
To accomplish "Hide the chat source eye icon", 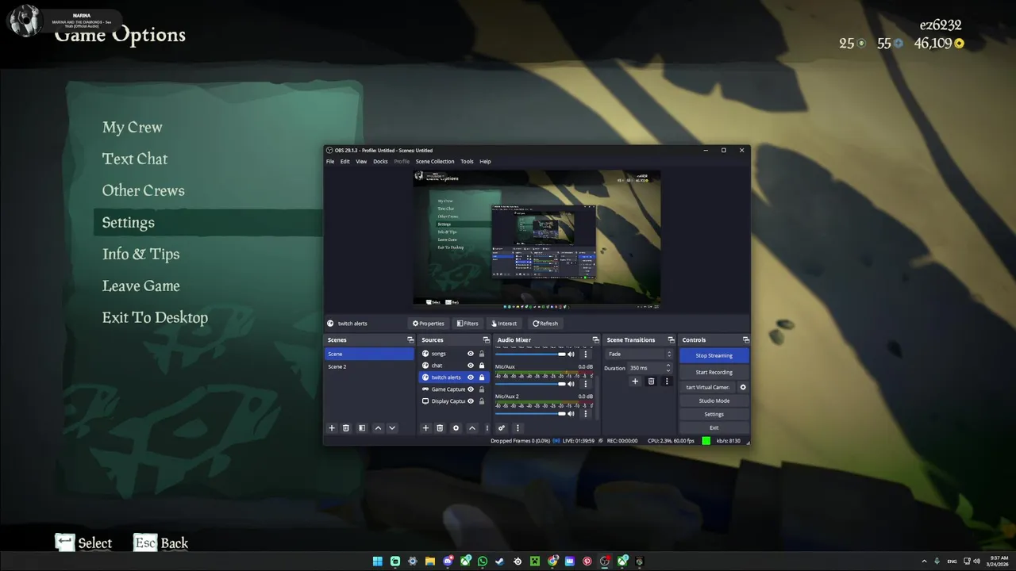I will 471,366.
